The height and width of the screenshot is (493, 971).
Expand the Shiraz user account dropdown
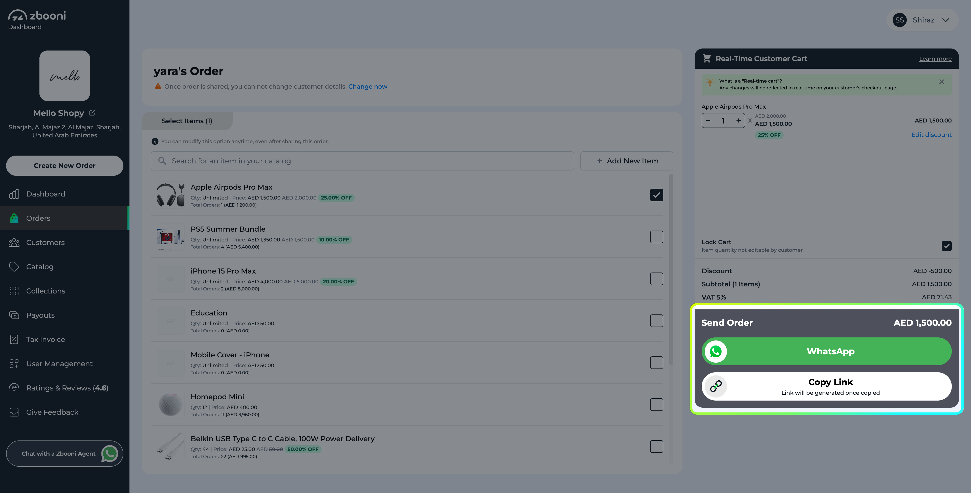(x=945, y=20)
